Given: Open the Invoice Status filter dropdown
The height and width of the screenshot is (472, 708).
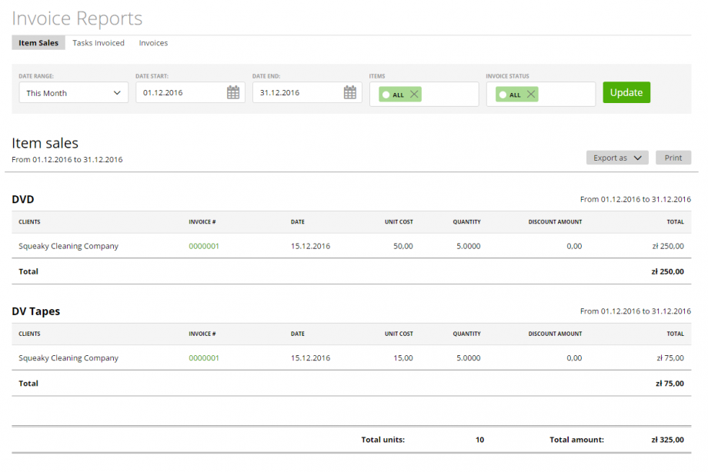Looking at the screenshot, I should 569,92.
